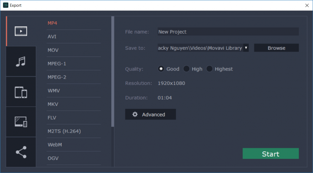Screen dimensions: 313x173
Task: Select WebM from the format list
Action: point(55,145)
